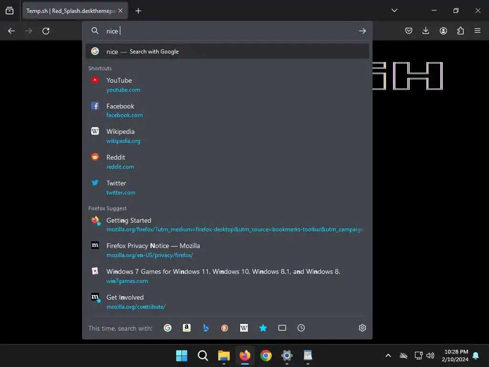The image size is (489, 367).
Task: Open File Explorer from taskbar
Action: (224, 356)
